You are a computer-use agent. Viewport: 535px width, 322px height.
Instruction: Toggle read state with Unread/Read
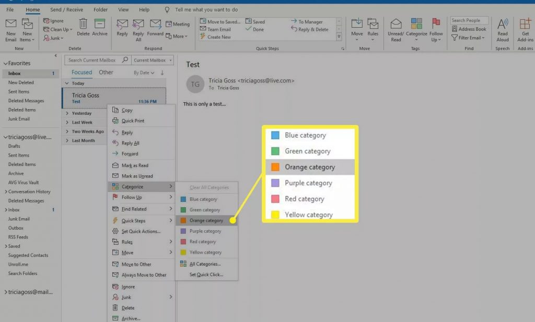396,29
